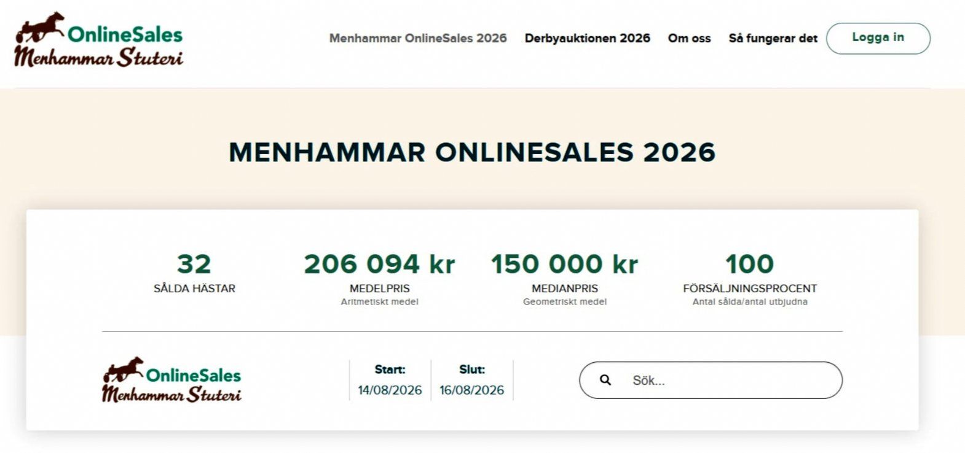This screenshot has width=965, height=453.
Task: Click the MENHAMMAR ONLINESALES 2026 page heading
Action: [x=472, y=152]
